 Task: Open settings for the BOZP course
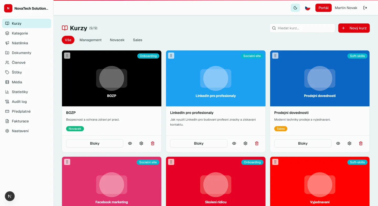point(141,143)
